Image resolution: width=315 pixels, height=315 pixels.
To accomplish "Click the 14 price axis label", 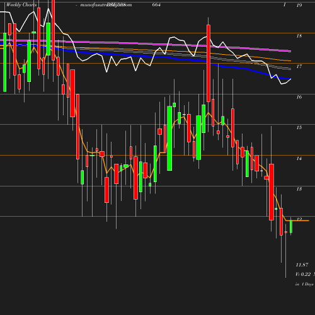I will [299, 158].
